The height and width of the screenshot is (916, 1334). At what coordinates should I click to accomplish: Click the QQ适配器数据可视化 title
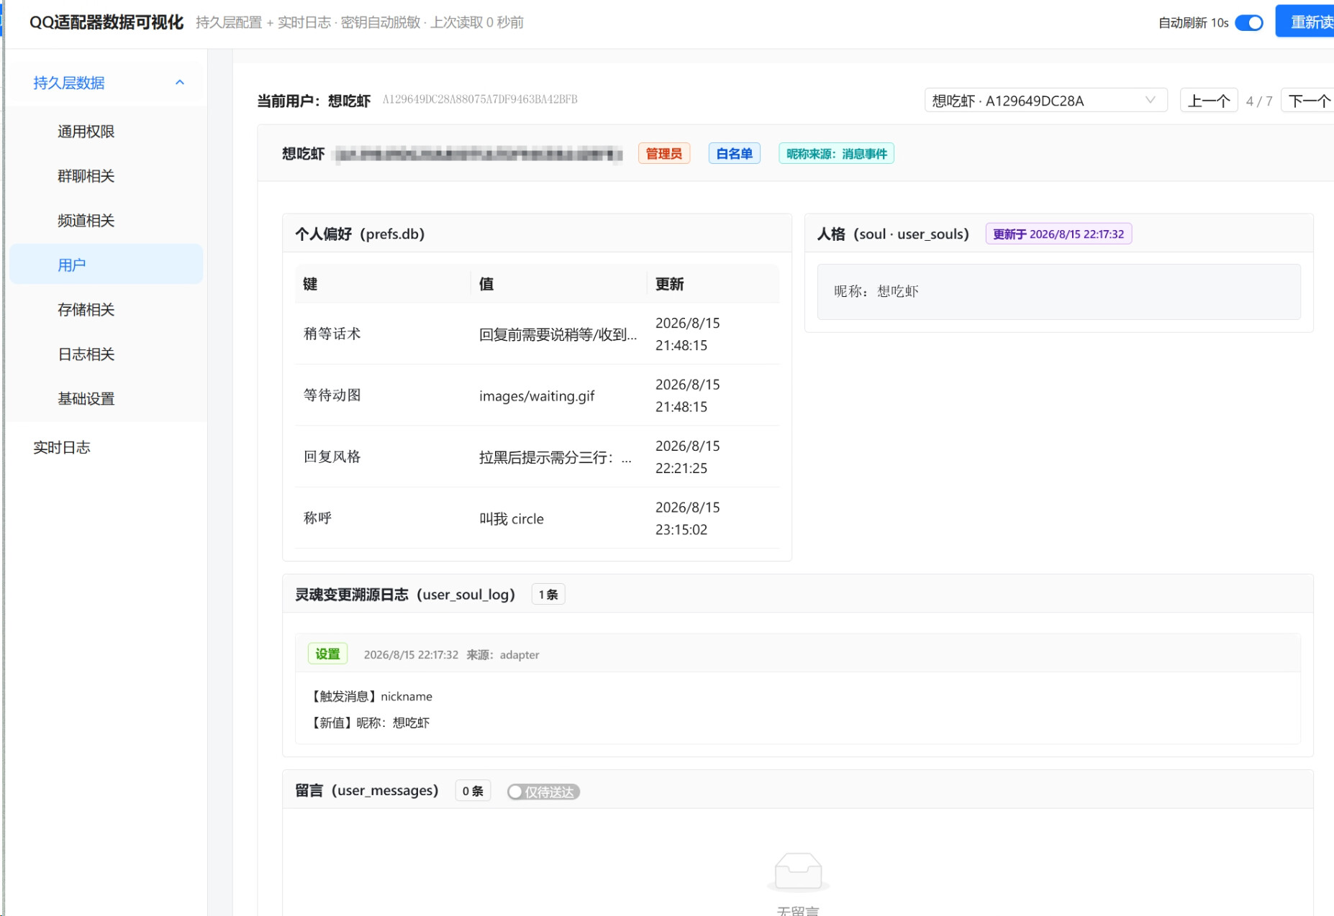tap(106, 22)
